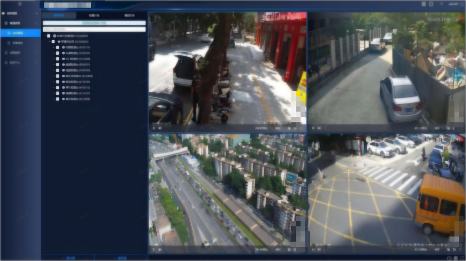Click the second icon in the top-right header
Viewport: 466px width, 261px height.
point(431,5)
